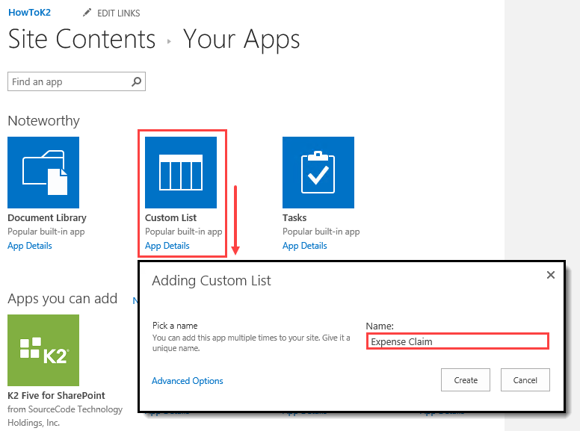Click the pencil icon beside Edit Links
The image size is (580, 431).
pyautogui.click(x=87, y=13)
